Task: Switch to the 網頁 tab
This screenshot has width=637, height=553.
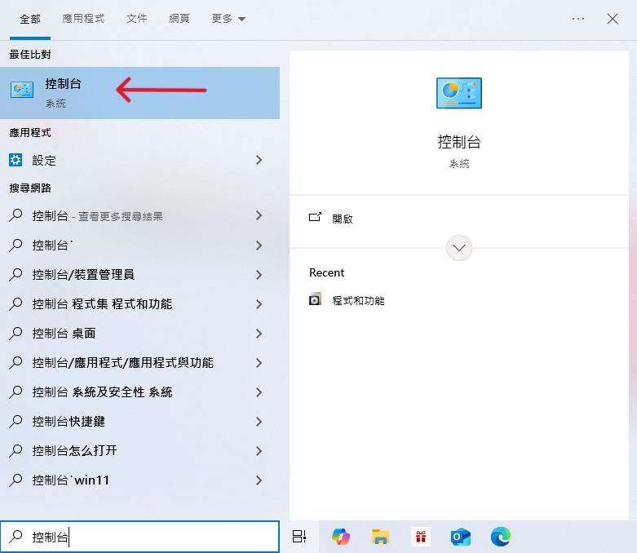Action: pos(179,19)
